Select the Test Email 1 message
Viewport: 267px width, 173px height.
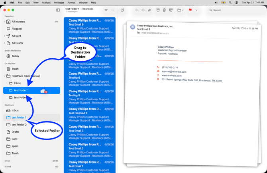point(90,167)
